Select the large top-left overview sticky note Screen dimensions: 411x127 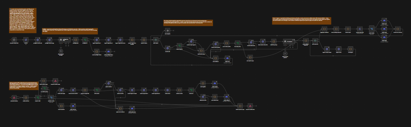(23, 20)
